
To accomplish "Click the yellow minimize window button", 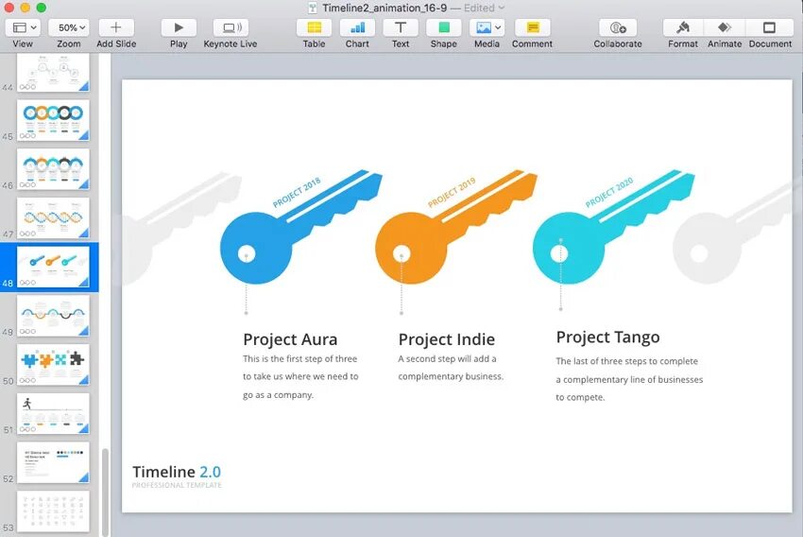I will tap(26, 8).
